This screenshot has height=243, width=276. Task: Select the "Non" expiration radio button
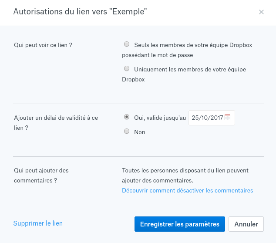tap(127, 131)
